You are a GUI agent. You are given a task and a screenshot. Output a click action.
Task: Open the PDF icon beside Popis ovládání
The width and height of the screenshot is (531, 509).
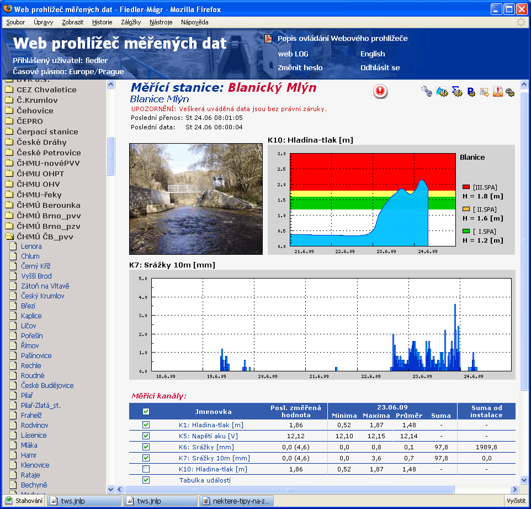268,39
